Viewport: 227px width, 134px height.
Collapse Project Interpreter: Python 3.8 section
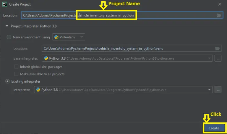(7, 26)
